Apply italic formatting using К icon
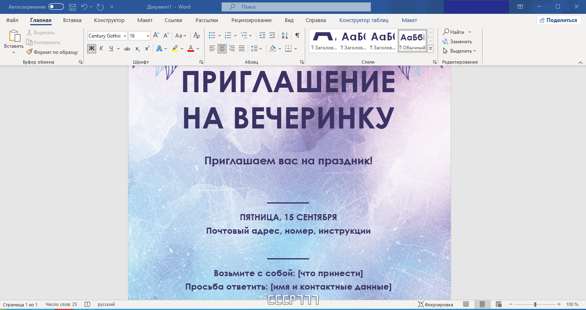 [x=101, y=49]
